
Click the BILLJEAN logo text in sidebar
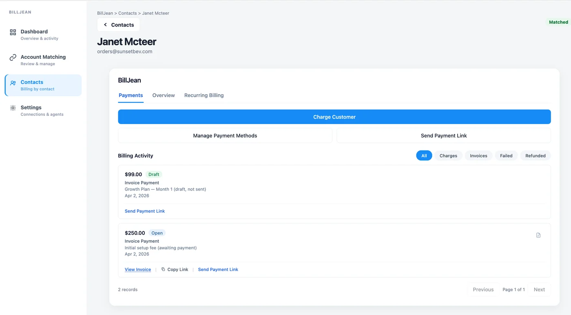pyautogui.click(x=20, y=12)
